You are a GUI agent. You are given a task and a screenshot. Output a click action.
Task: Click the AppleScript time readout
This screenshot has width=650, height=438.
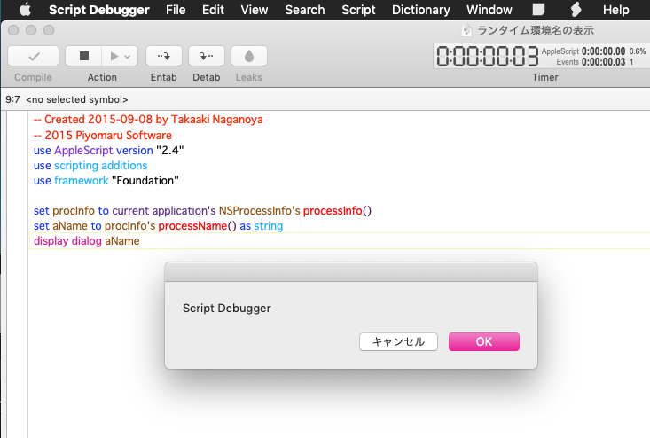[603, 51]
